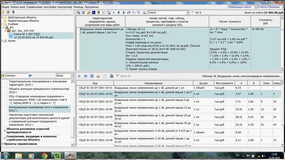Viewport: 285px width, 160px height.
Task: Click the trash icon in the left toolbar
Action: 13,12
